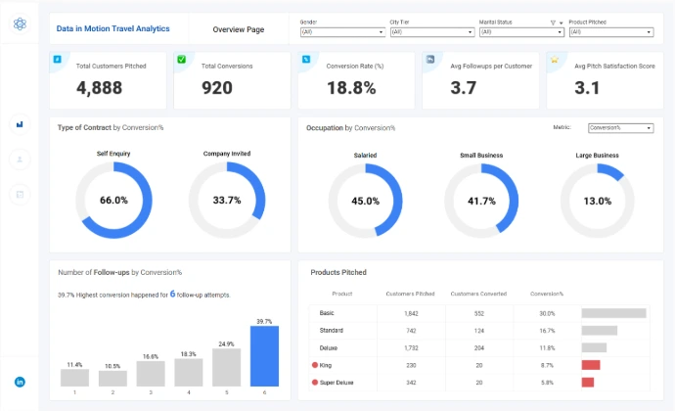Viewport: 675px width, 411px height.
Task: Click the Avg Pitch Satisfaction star icon
Action: click(x=555, y=60)
